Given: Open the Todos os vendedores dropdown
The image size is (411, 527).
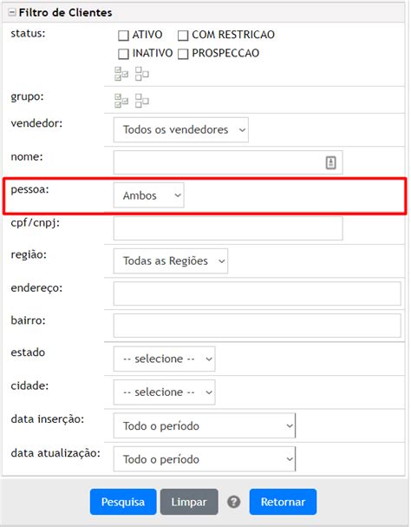Looking at the screenshot, I should pos(181,129).
